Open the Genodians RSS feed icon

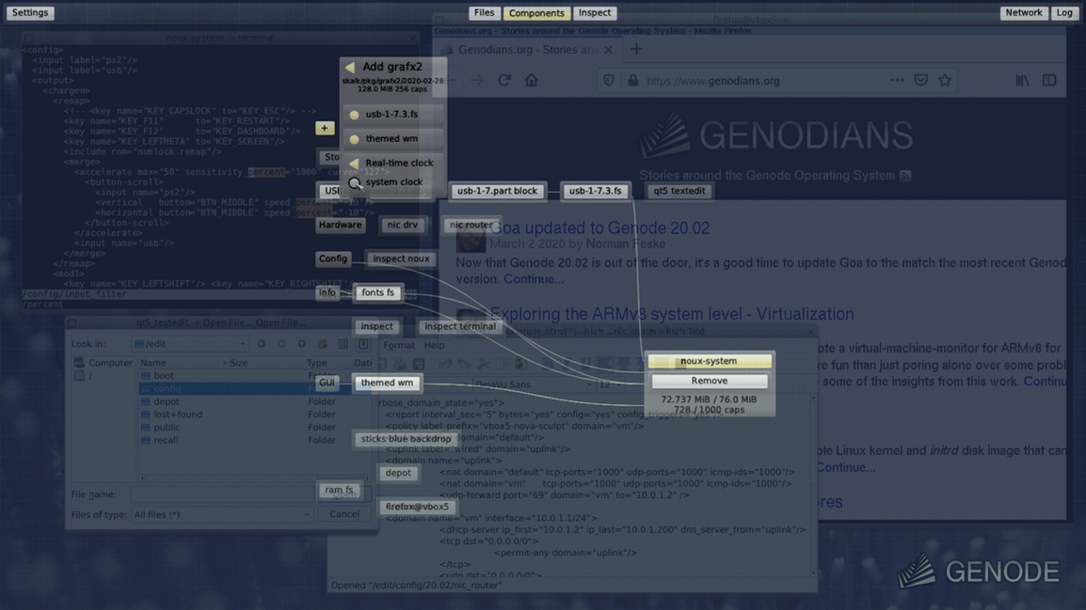click(905, 176)
